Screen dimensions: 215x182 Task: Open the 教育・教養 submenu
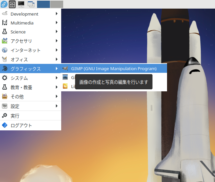(x=30, y=87)
